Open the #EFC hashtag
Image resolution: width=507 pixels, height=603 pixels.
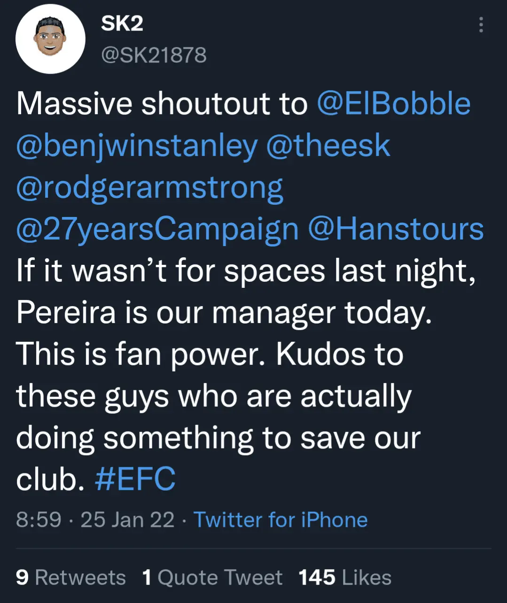tap(135, 479)
